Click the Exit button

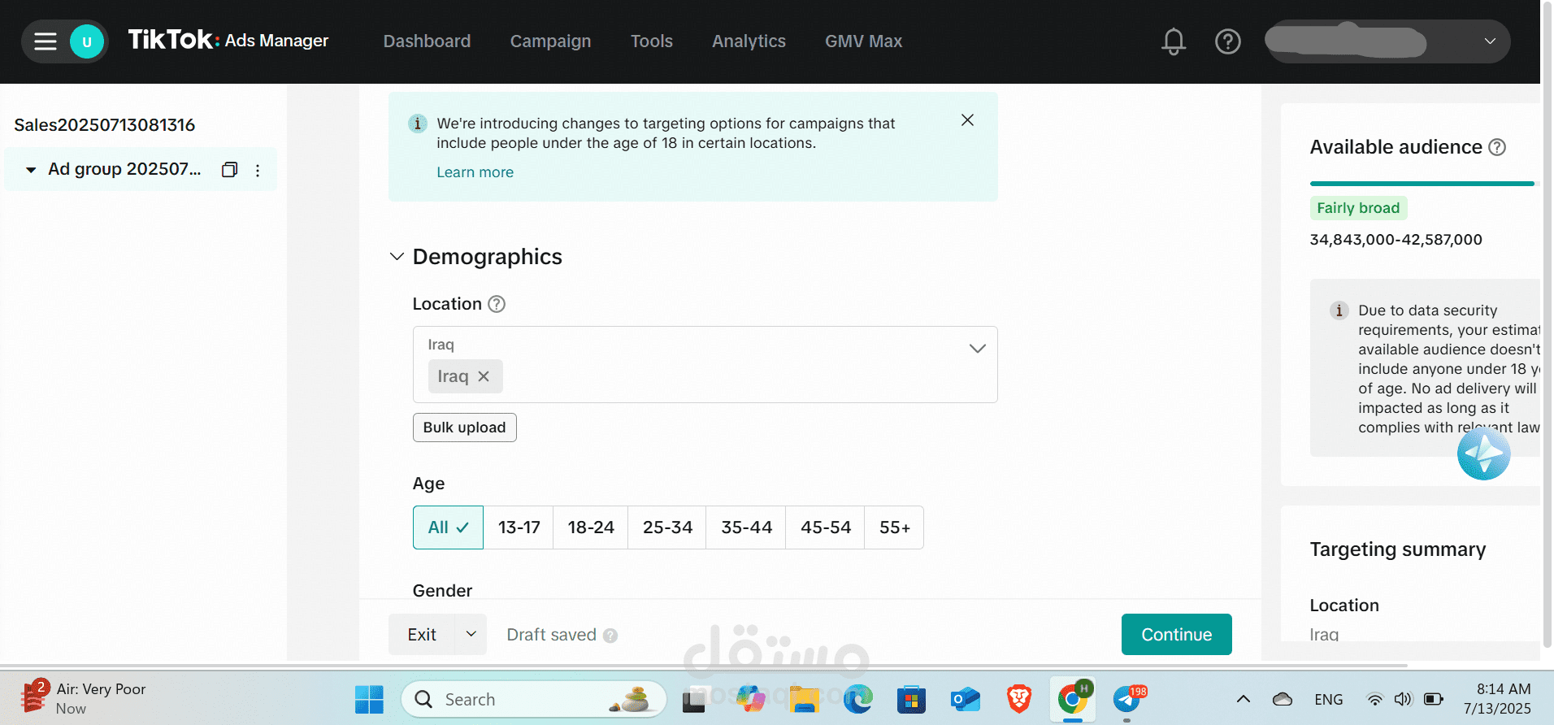tap(421, 634)
